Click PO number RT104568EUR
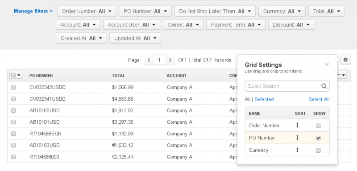The image size is (357, 171). point(46,134)
